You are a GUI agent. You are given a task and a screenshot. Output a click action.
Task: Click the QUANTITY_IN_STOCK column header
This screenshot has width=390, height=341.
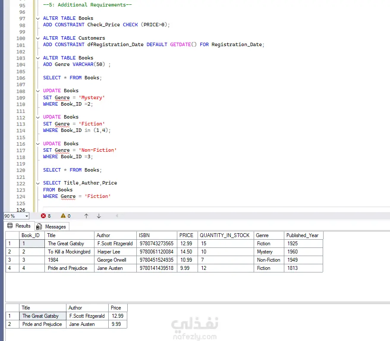coord(226,235)
